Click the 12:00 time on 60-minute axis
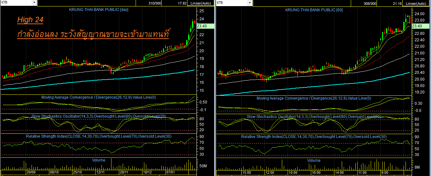Screen dimensions: 431x176 click(x=270, y=173)
